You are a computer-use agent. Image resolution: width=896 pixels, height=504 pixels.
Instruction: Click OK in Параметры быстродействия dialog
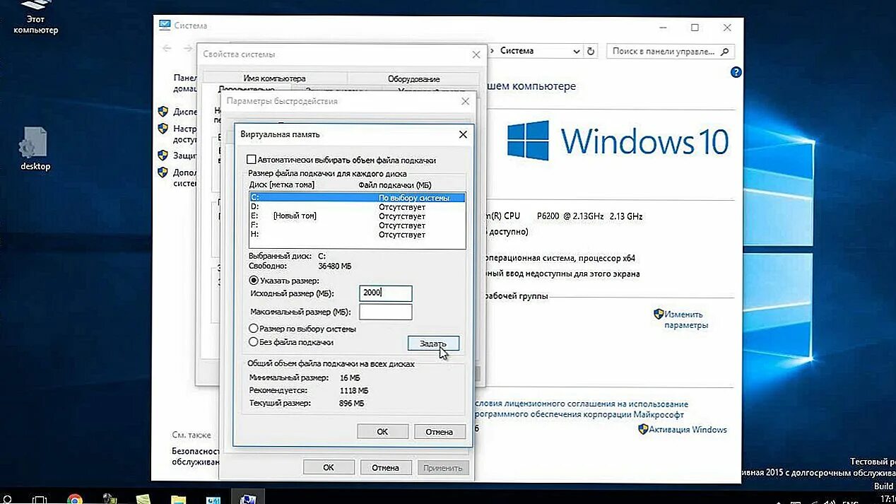(329, 467)
